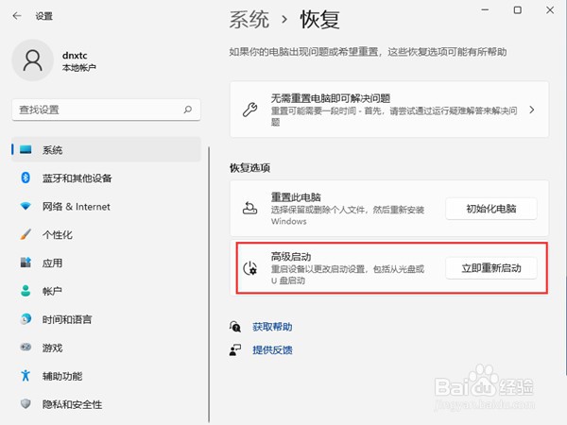
Task: Close the Settings window
Action: point(550,10)
